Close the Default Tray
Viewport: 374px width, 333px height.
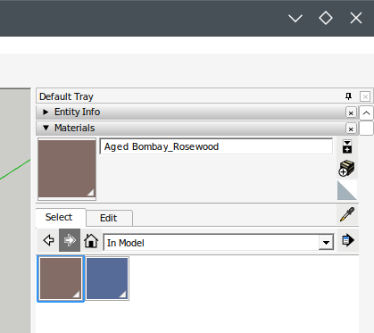(365, 96)
